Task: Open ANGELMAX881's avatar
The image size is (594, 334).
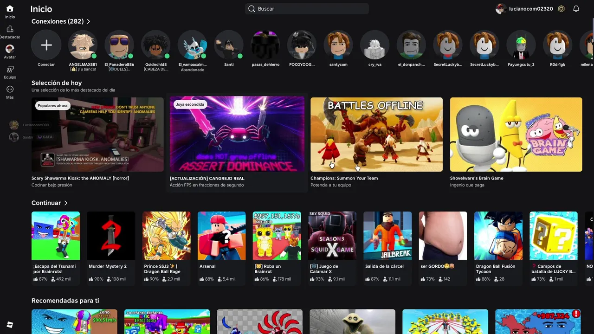Action: click(x=83, y=45)
